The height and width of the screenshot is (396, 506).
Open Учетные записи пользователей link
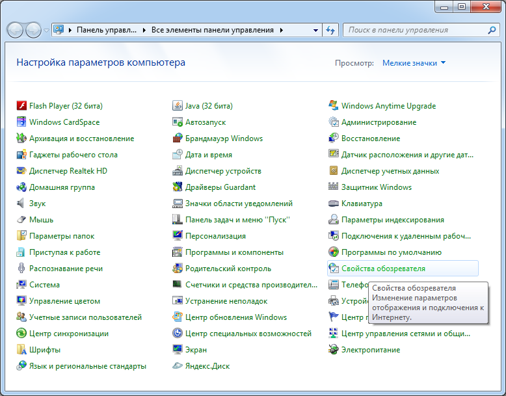coord(85,317)
